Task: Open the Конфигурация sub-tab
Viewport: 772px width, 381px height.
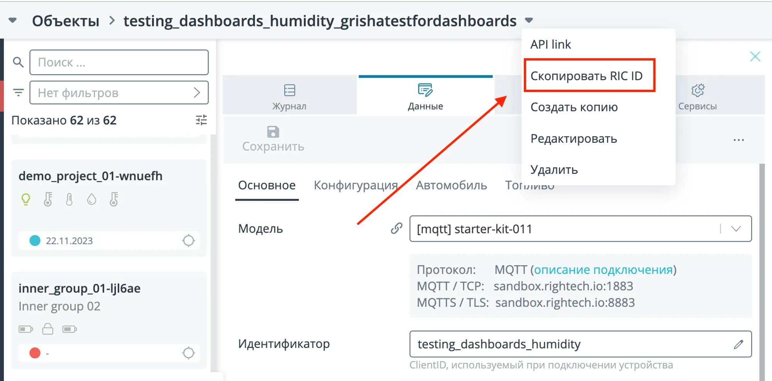Action: pyautogui.click(x=356, y=185)
